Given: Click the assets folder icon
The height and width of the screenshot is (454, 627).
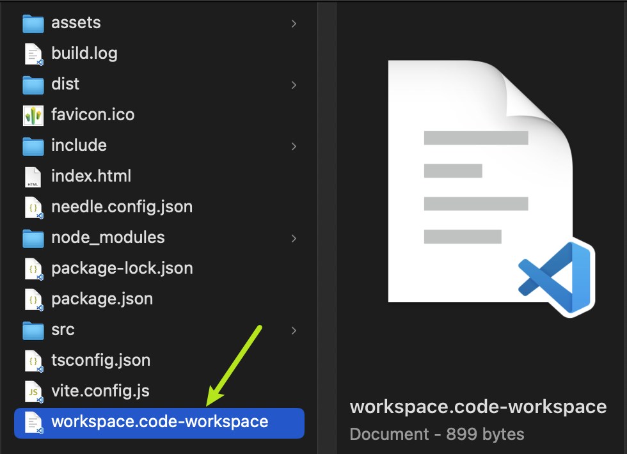Looking at the screenshot, I should (33, 23).
